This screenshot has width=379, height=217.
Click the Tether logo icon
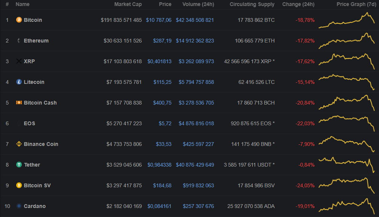[19, 165]
